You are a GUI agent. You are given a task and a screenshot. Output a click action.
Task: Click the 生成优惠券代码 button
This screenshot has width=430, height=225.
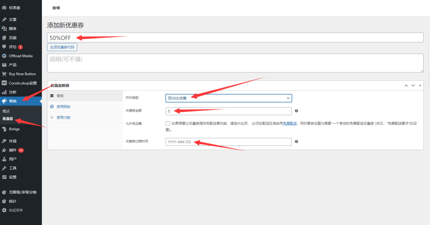(x=62, y=47)
